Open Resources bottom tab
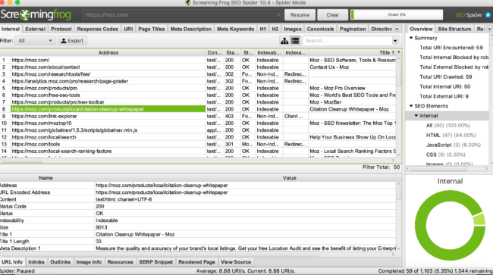 pos(121,262)
